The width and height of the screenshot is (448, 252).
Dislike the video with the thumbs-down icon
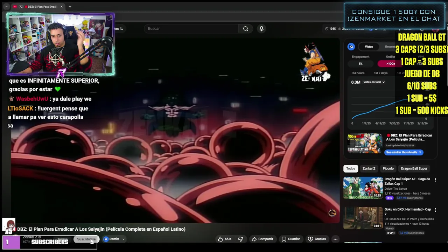point(240,239)
